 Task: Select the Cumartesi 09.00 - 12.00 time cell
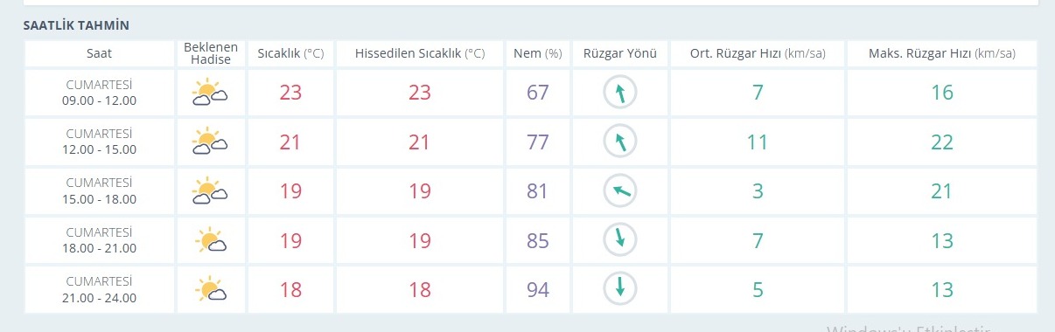click(x=99, y=93)
